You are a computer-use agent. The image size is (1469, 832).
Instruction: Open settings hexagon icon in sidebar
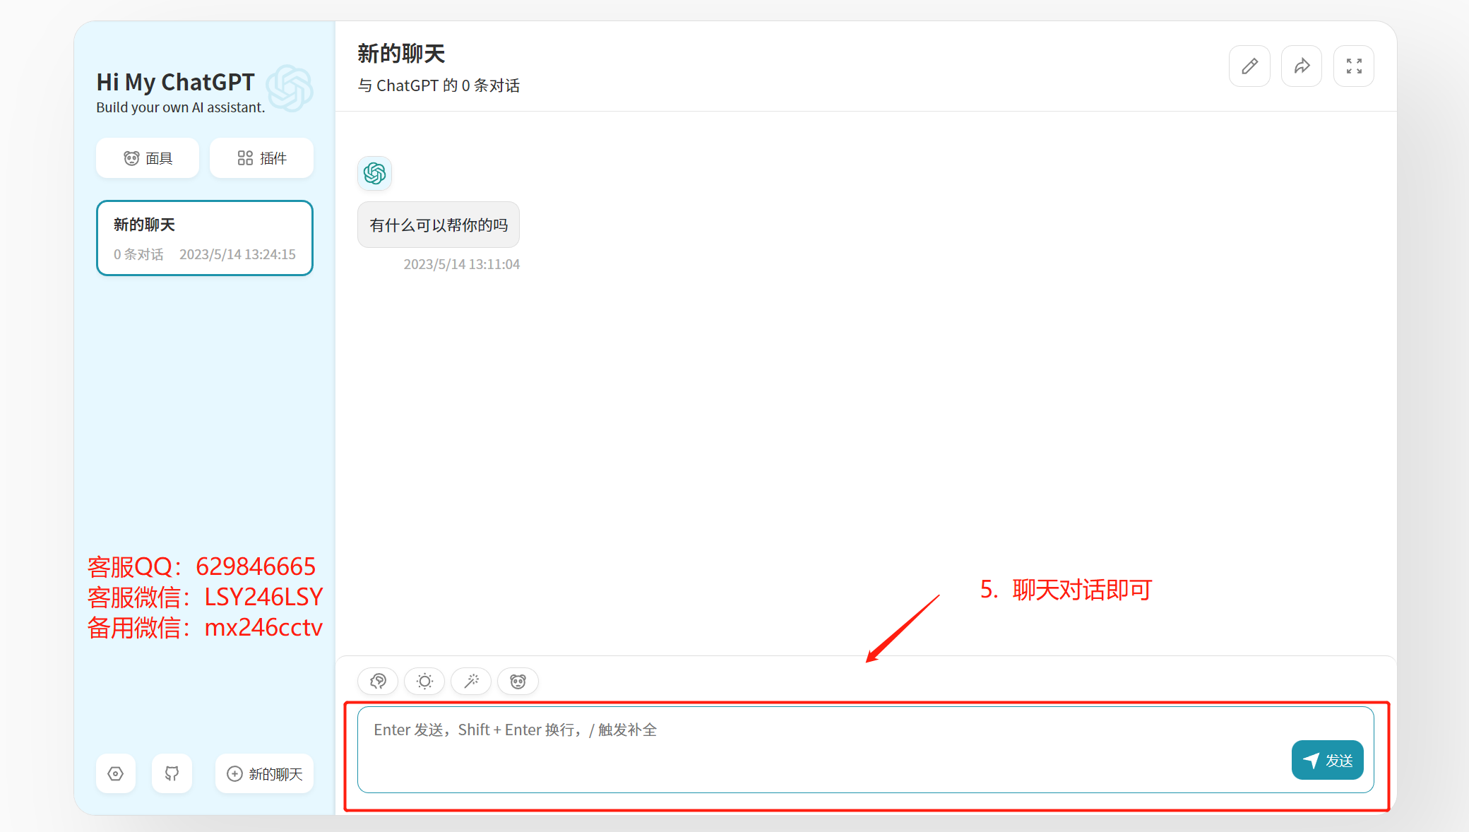[116, 773]
